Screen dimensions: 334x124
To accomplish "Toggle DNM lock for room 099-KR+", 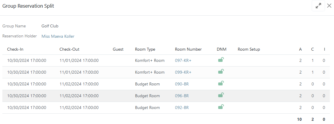I will (x=221, y=72).
